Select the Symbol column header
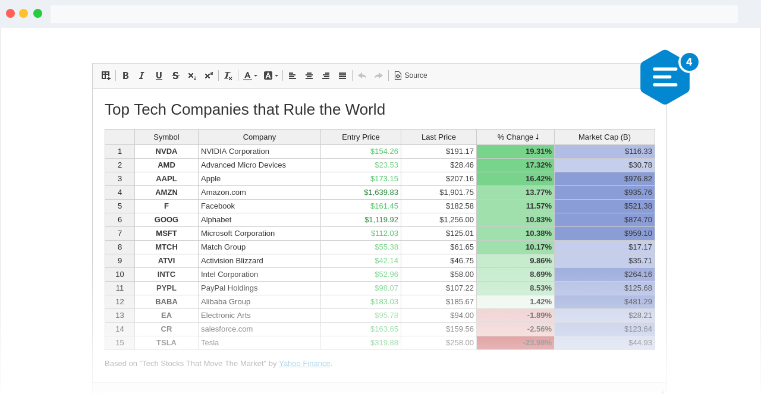Viewport: 761px width, 394px height. (x=166, y=137)
